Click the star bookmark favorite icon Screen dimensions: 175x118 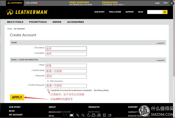(99, 115)
